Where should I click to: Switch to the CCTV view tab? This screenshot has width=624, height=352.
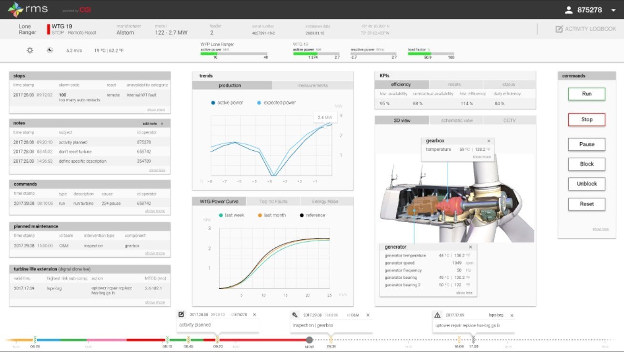(509, 120)
